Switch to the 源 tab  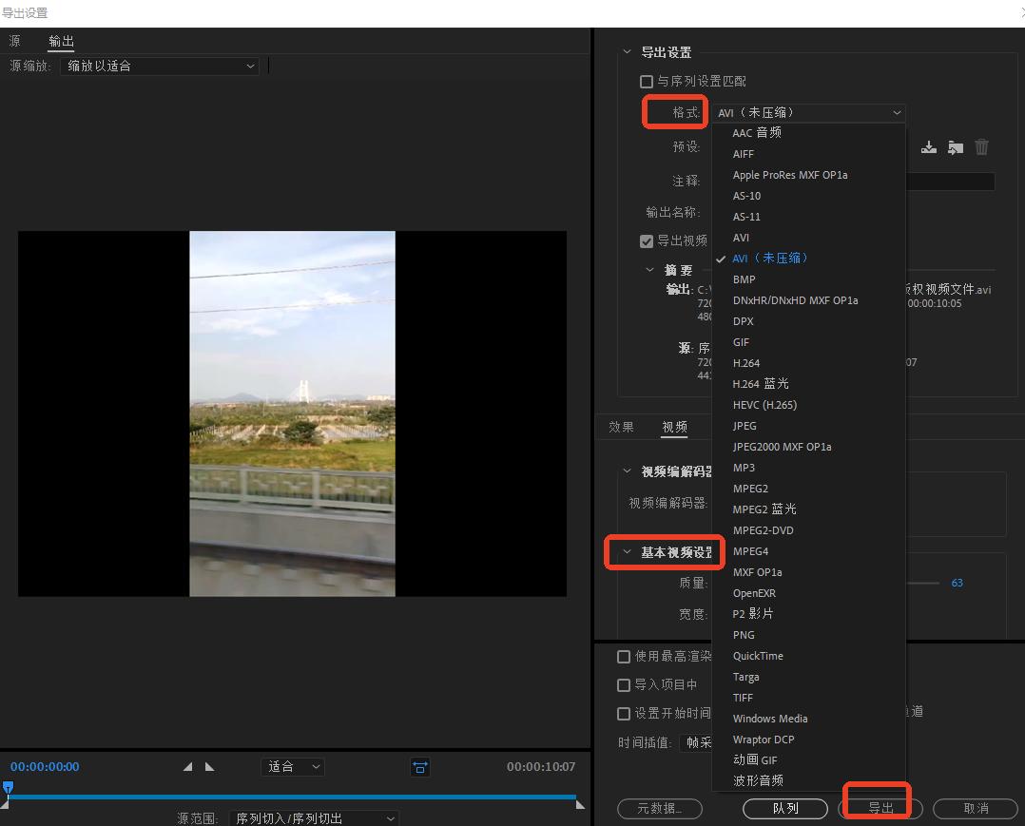pyautogui.click(x=14, y=41)
